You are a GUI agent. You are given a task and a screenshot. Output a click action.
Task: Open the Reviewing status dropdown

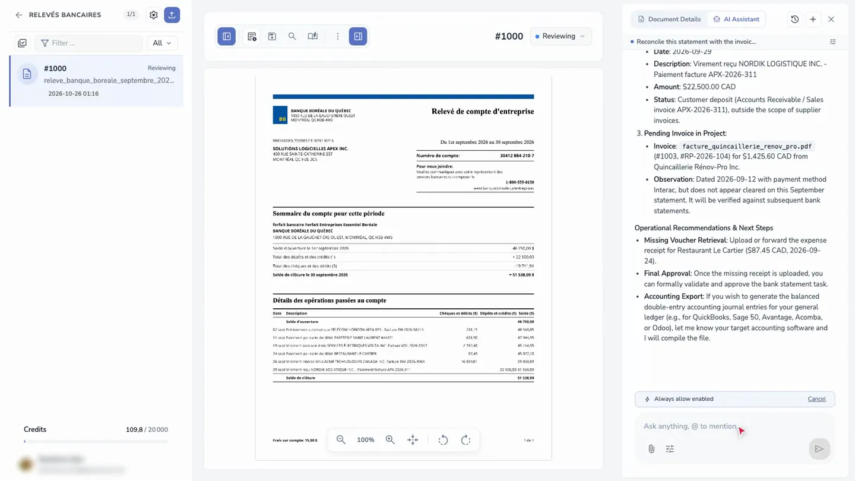coord(560,36)
